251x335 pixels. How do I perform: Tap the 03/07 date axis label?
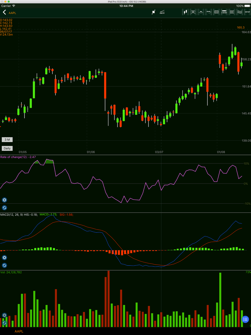tap(159, 152)
